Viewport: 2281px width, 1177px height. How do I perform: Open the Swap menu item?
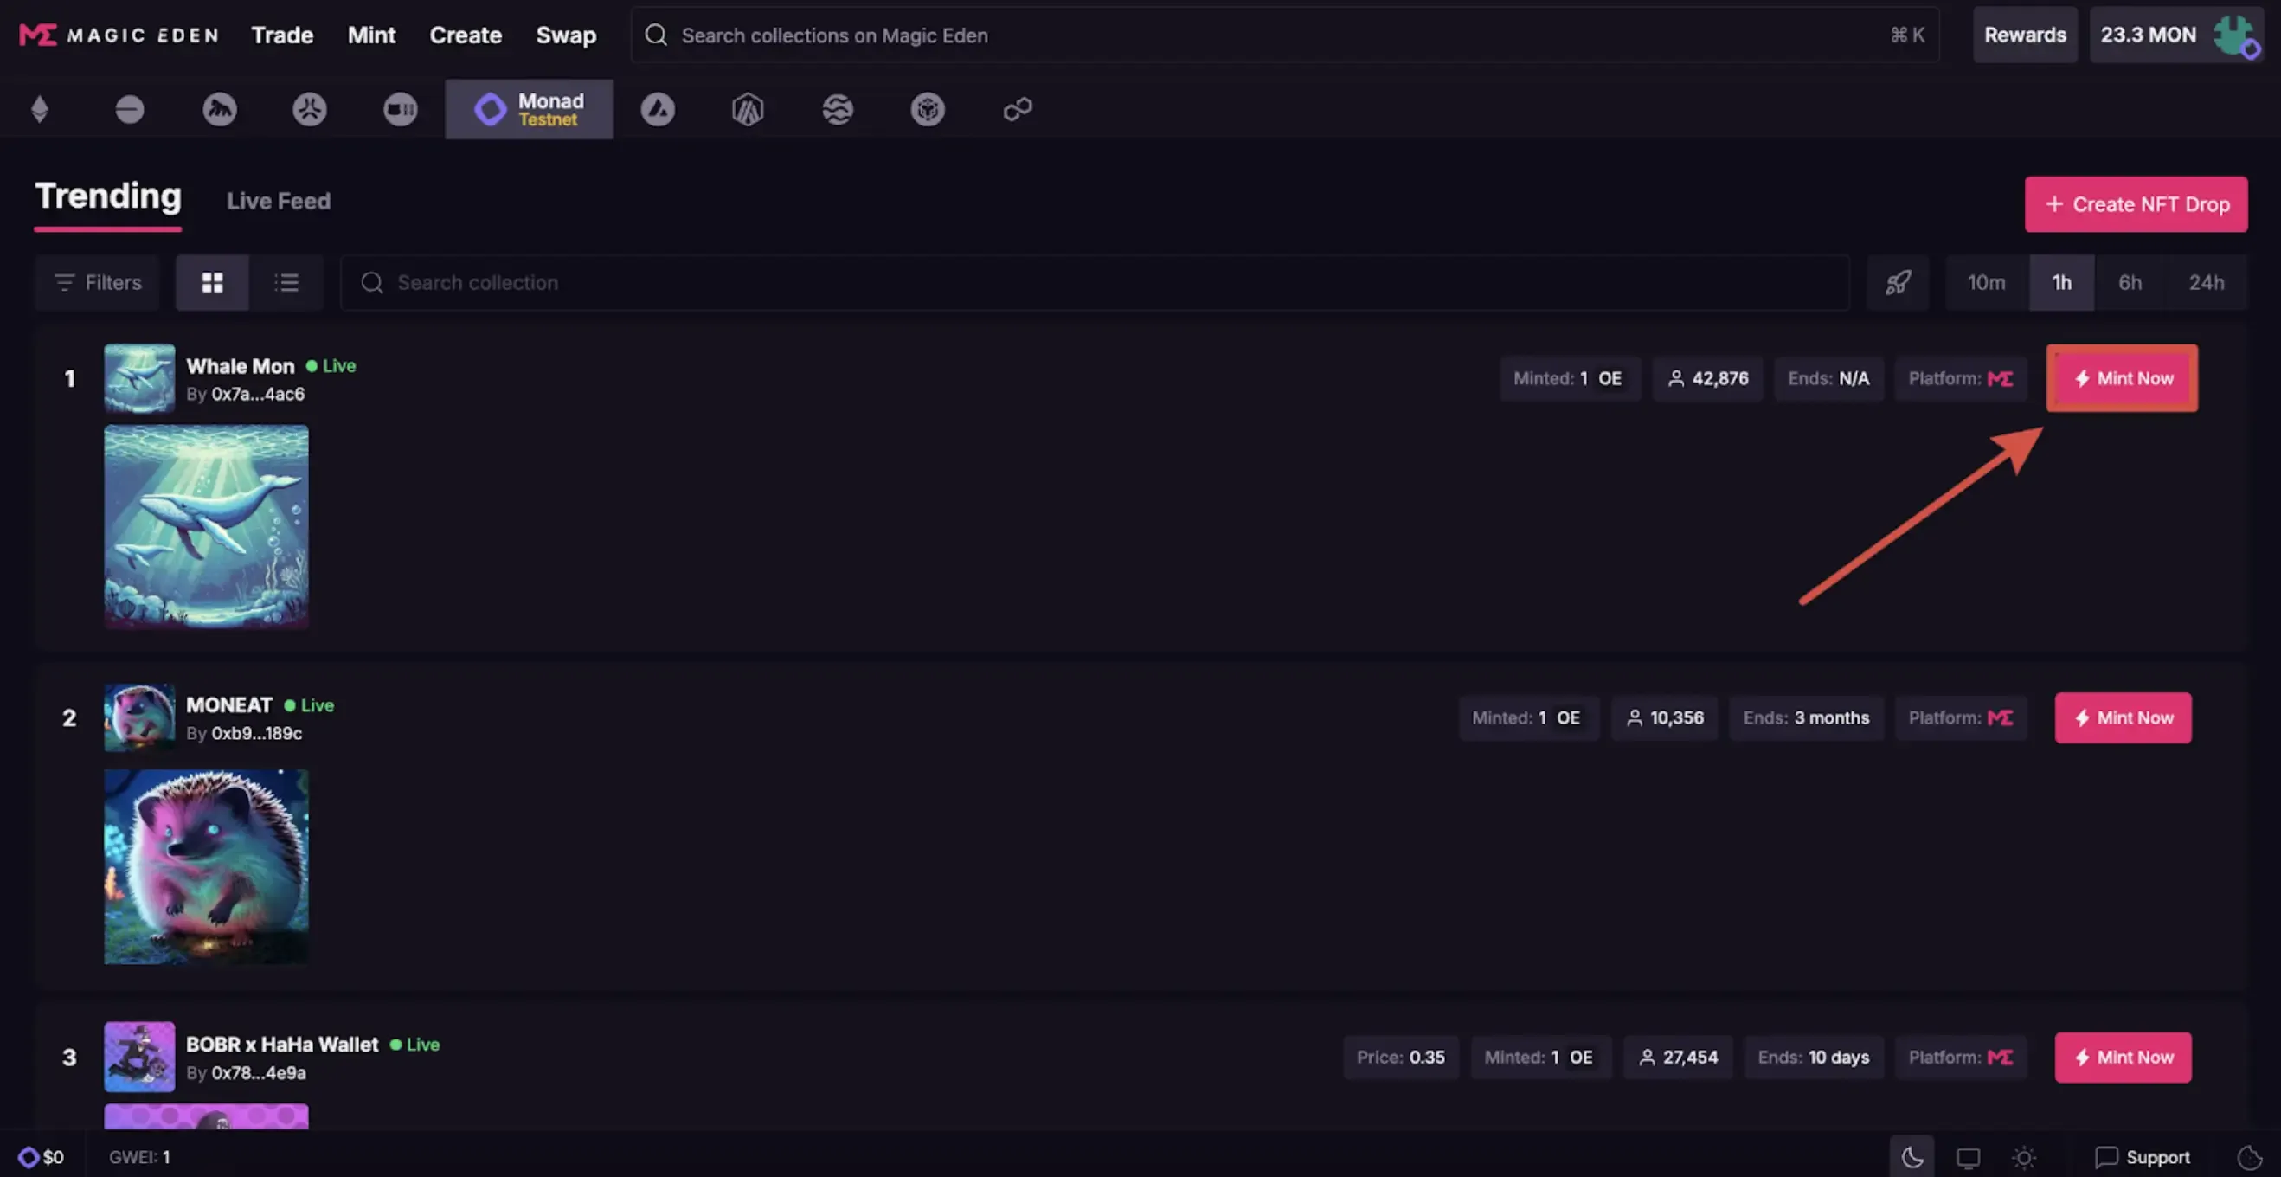point(566,35)
